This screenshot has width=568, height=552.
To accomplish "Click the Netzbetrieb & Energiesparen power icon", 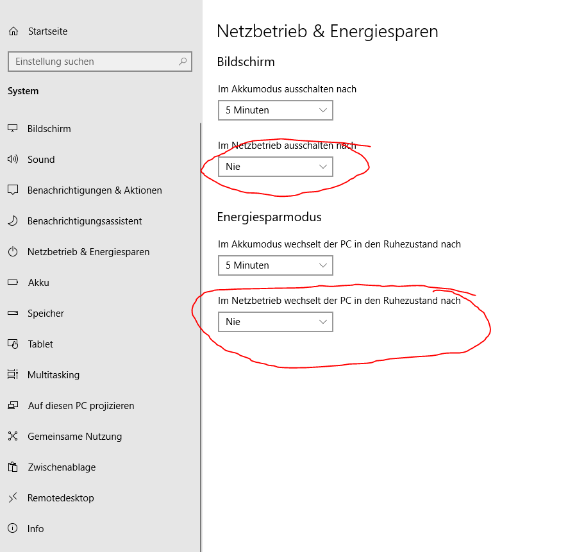I will (13, 251).
